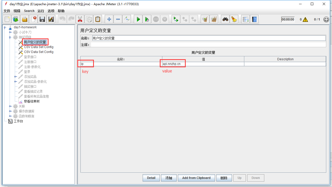Screen dimensions: 332x187
Task: Expand the 小试牛刀 thread group
Action: [10, 32]
